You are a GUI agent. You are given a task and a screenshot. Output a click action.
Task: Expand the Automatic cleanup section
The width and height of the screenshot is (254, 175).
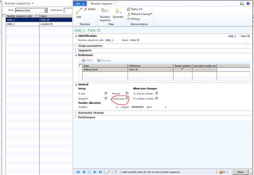click(76, 113)
